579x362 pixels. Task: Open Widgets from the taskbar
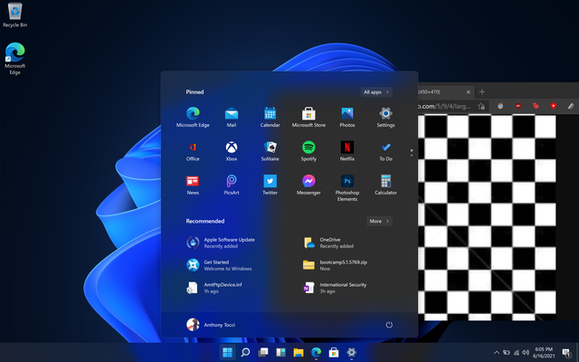tap(280, 352)
